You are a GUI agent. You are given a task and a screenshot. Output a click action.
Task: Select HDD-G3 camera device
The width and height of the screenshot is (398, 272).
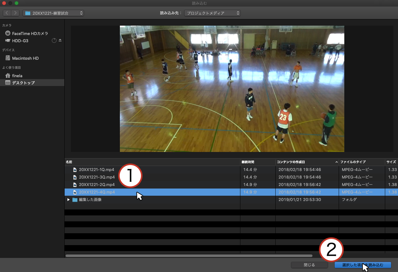20,41
